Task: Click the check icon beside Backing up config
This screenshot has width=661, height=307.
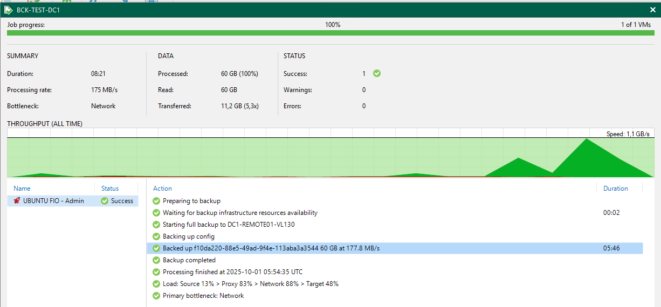Action: (x=156, y=236)
